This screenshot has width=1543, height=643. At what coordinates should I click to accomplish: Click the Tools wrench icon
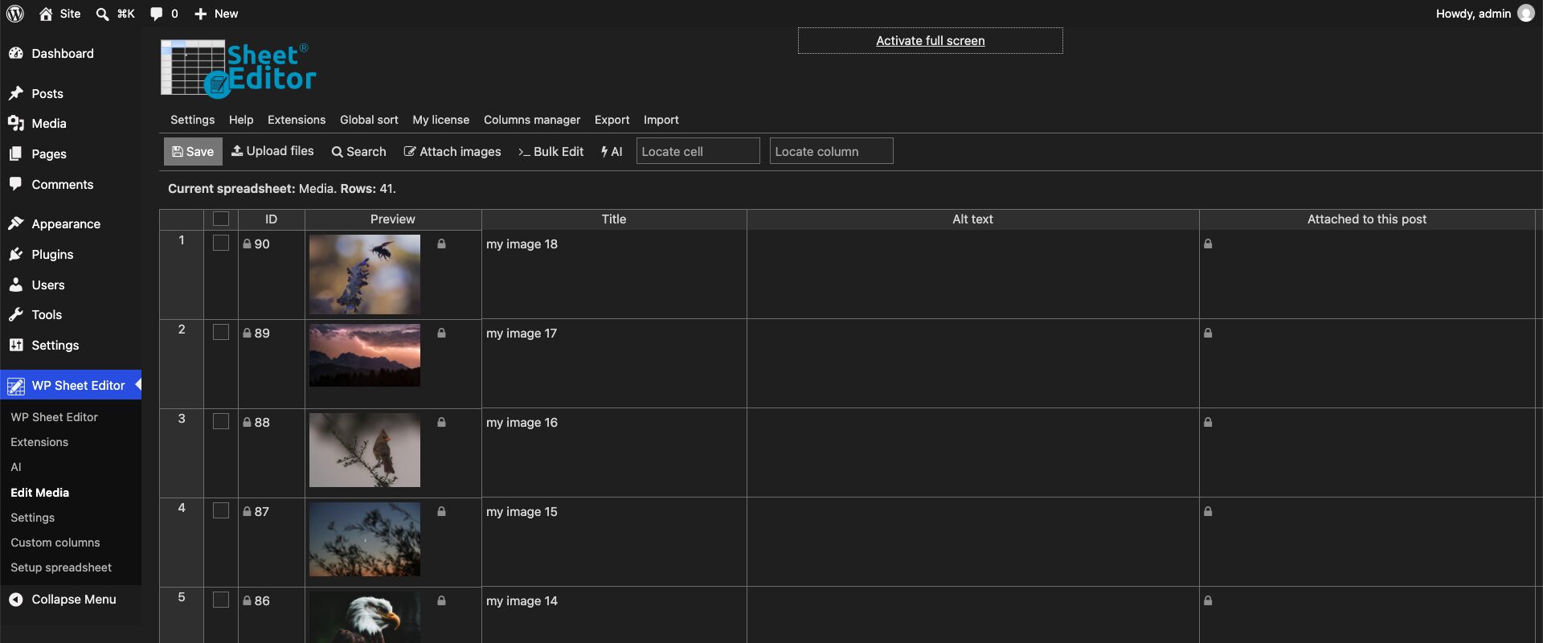16,314
